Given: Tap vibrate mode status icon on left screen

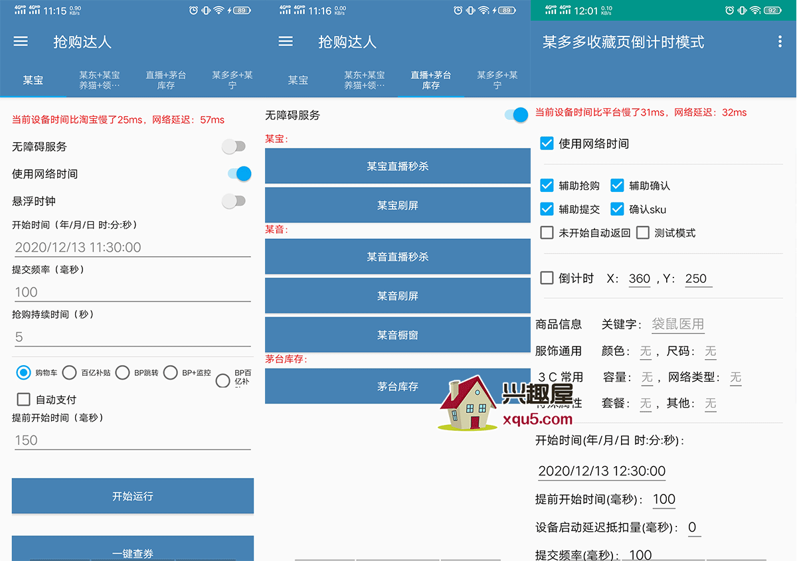Looking at the screenshot, I should pyautogui.click(x=206, y=11).
